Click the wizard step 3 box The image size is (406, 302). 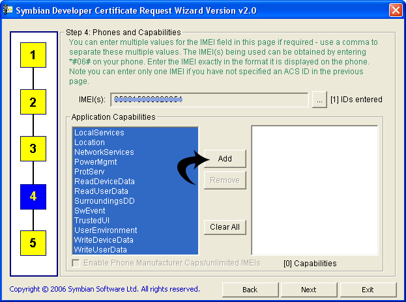tap(33, 148)
